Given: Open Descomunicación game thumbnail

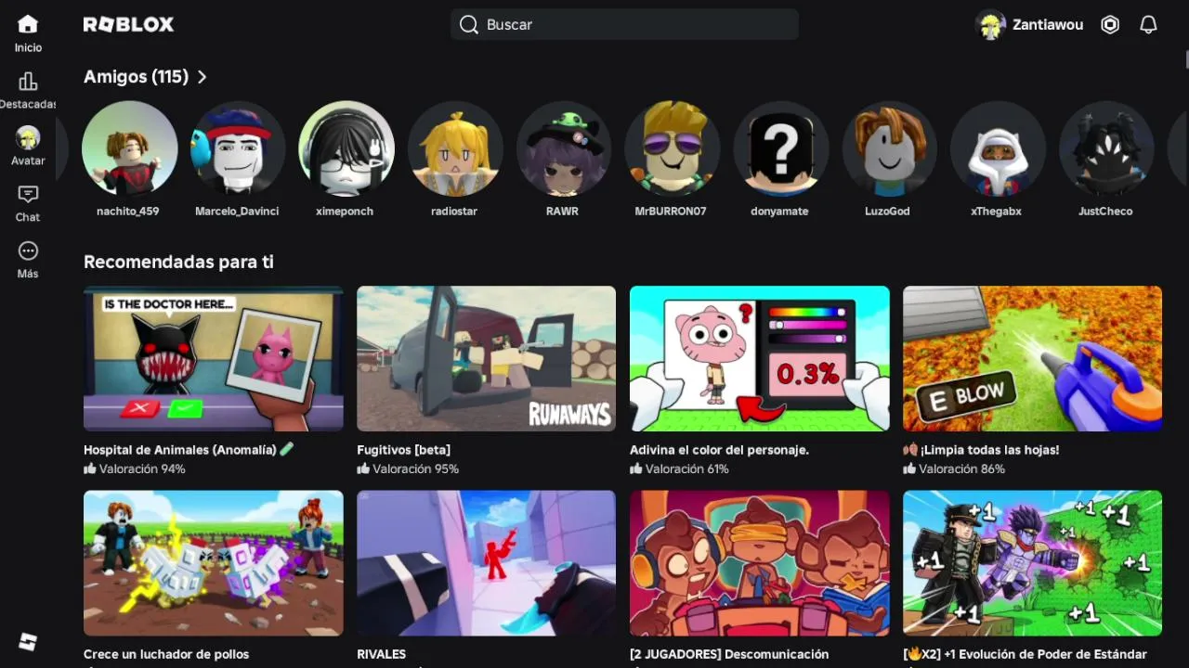Looking at the screenshot, I should click(x=760, y=563).
